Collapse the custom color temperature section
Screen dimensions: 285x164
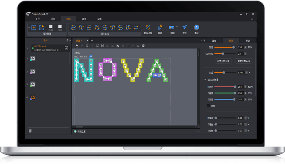click(205, 80)
